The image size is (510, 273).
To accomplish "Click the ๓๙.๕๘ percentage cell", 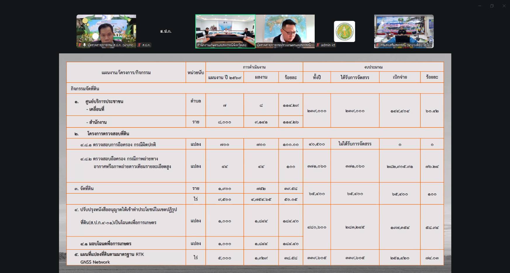I will tap(291, 188).
